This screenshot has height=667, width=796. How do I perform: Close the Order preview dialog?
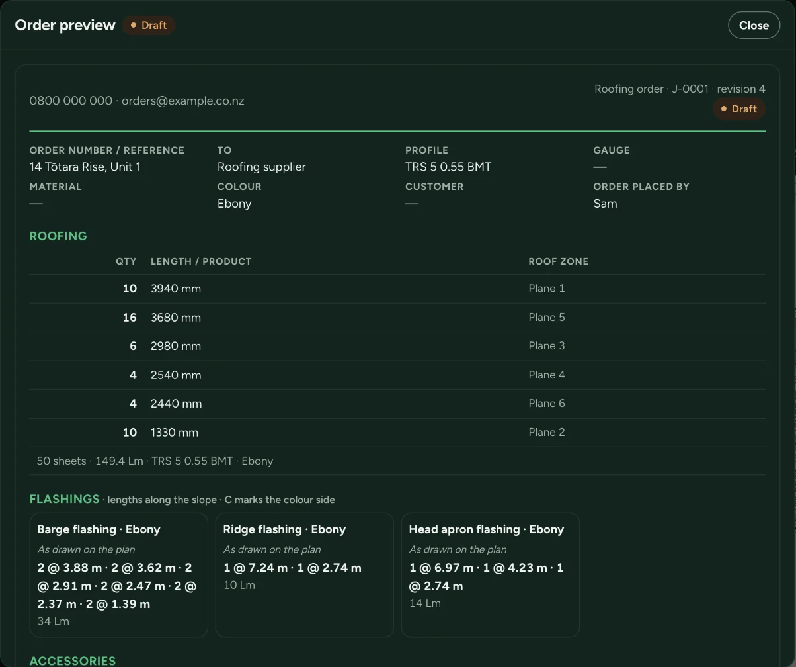[x=754, y=25]
